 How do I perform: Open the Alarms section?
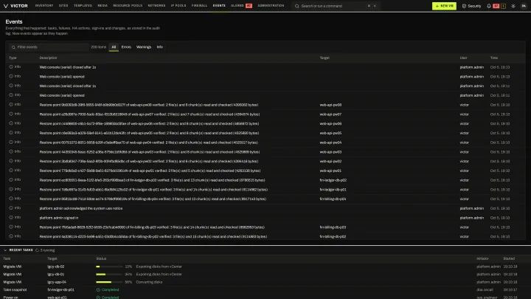click(x=237, y=6)
